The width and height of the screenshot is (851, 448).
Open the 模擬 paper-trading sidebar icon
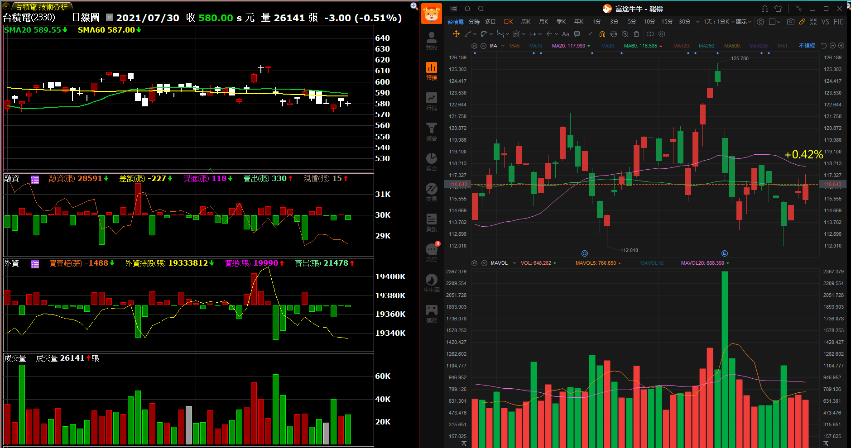[432, 314]
